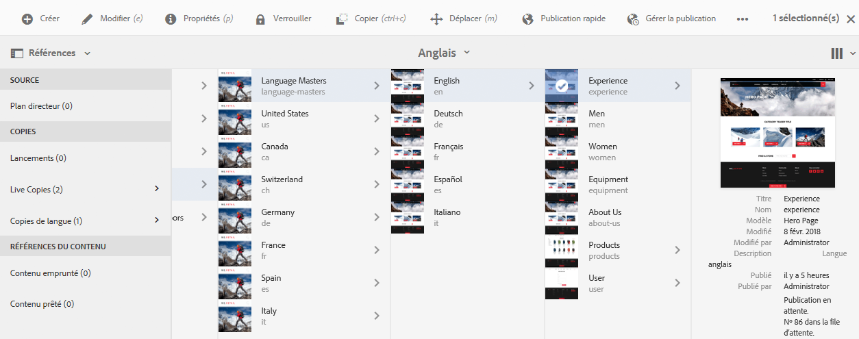Close the selection mode with X
Viewport: 859px width, 339px height.
(x=850, y=19)
